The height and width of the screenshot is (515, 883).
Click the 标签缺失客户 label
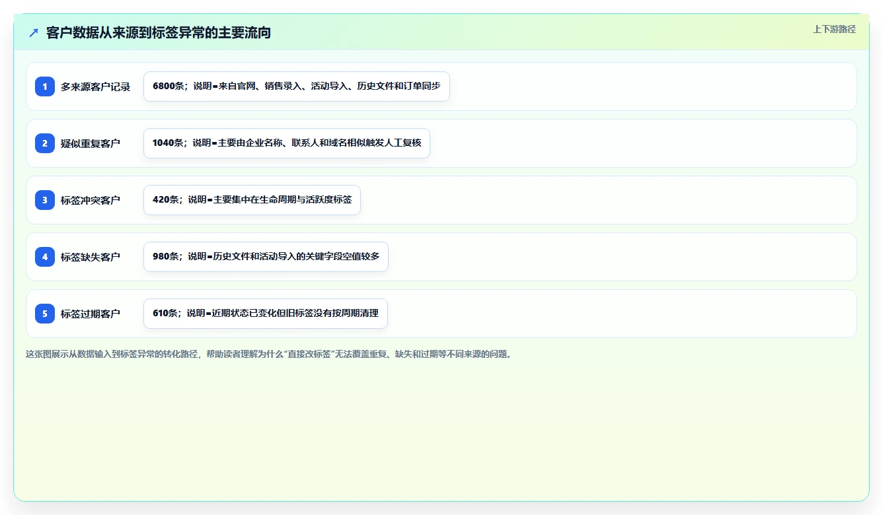(91, 257)
